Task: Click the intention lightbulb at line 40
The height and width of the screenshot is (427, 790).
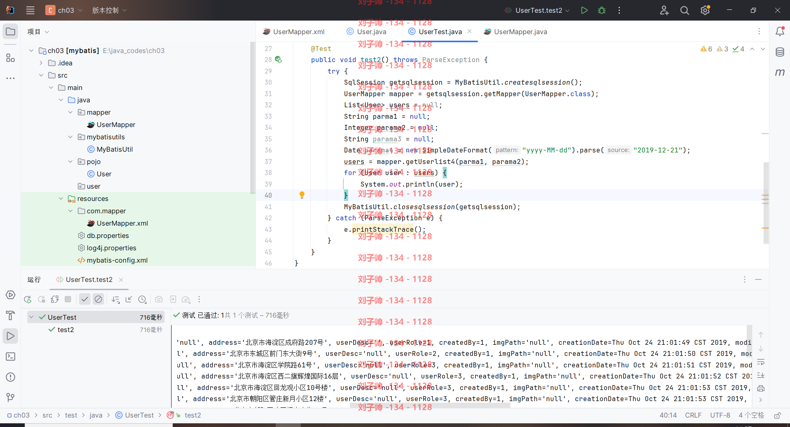Action: click(302, 195)
